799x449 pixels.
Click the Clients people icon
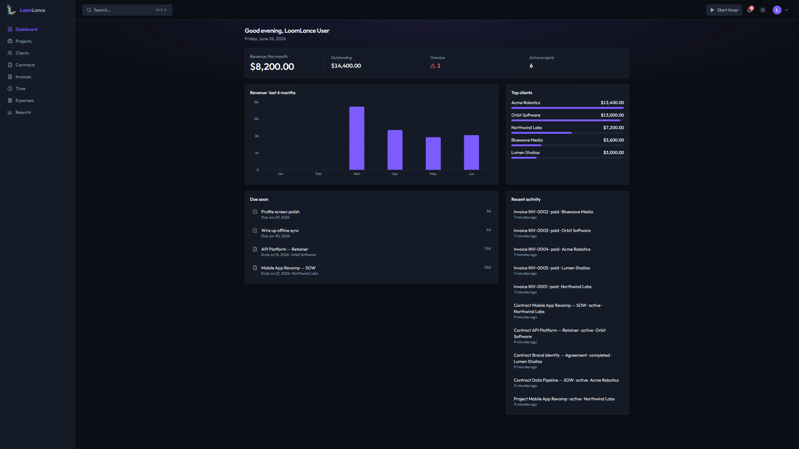pyautogui.click(x=10, y=53)
